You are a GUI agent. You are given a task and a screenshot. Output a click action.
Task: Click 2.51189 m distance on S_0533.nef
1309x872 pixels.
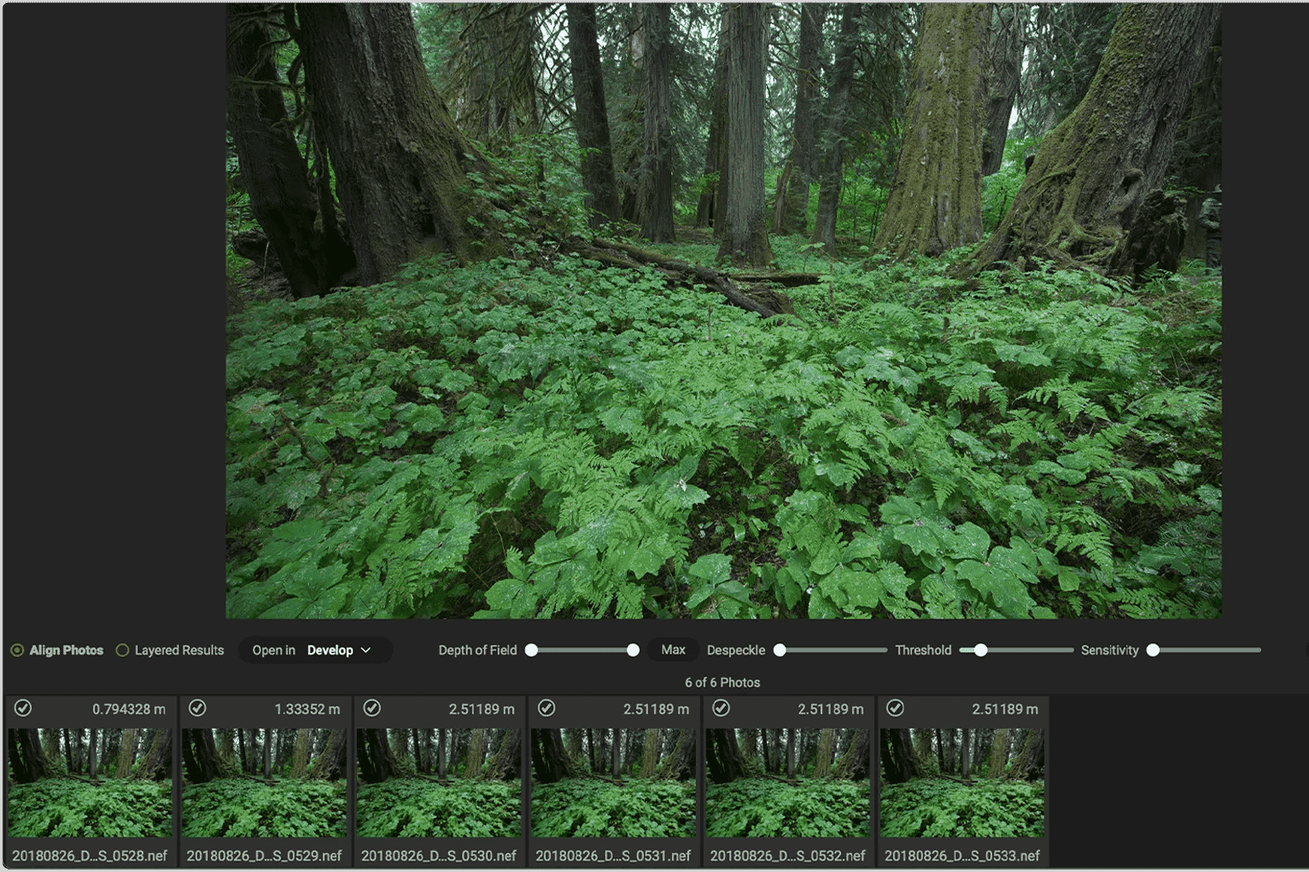coord(1005,710)
